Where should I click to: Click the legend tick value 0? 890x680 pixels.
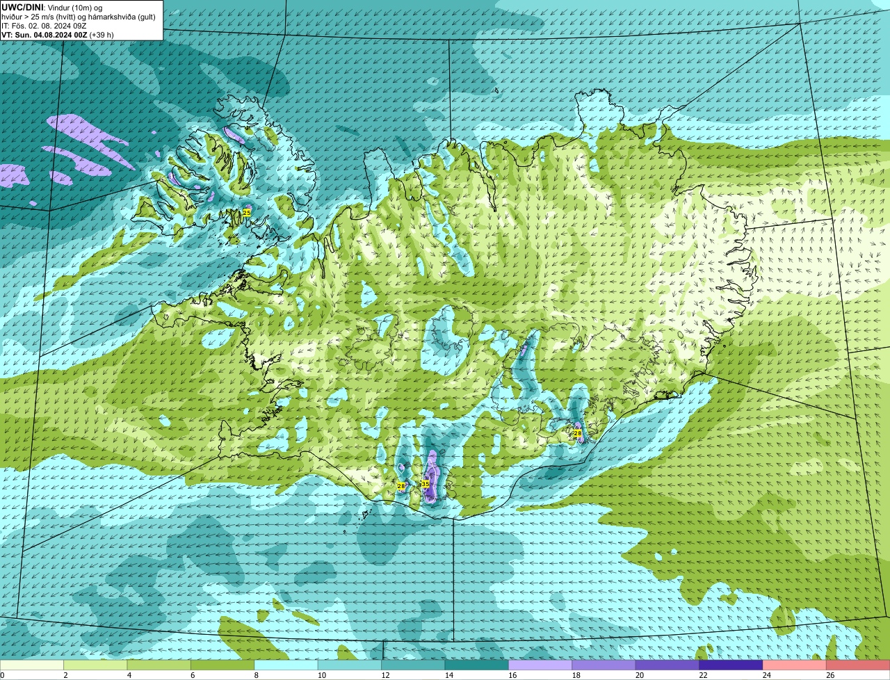coord(3,674)
